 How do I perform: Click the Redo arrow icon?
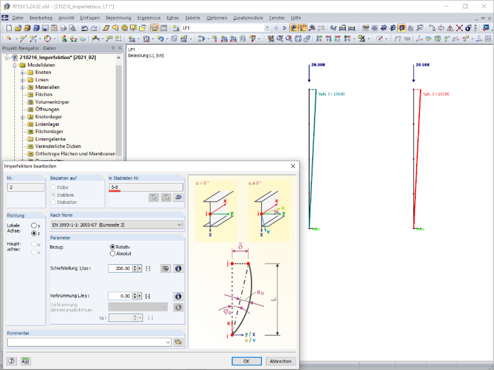[94, 28]
